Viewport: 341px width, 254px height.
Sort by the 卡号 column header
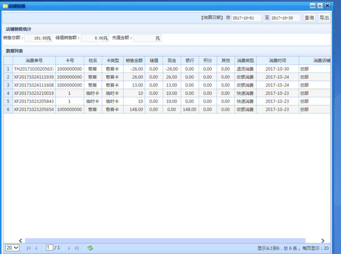click(70, 61)
